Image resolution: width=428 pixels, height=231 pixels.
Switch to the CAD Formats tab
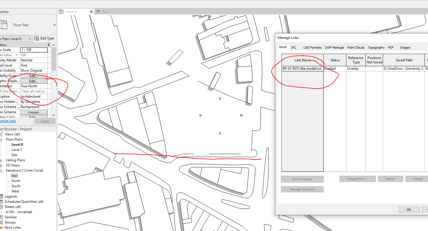click(312, 48)
